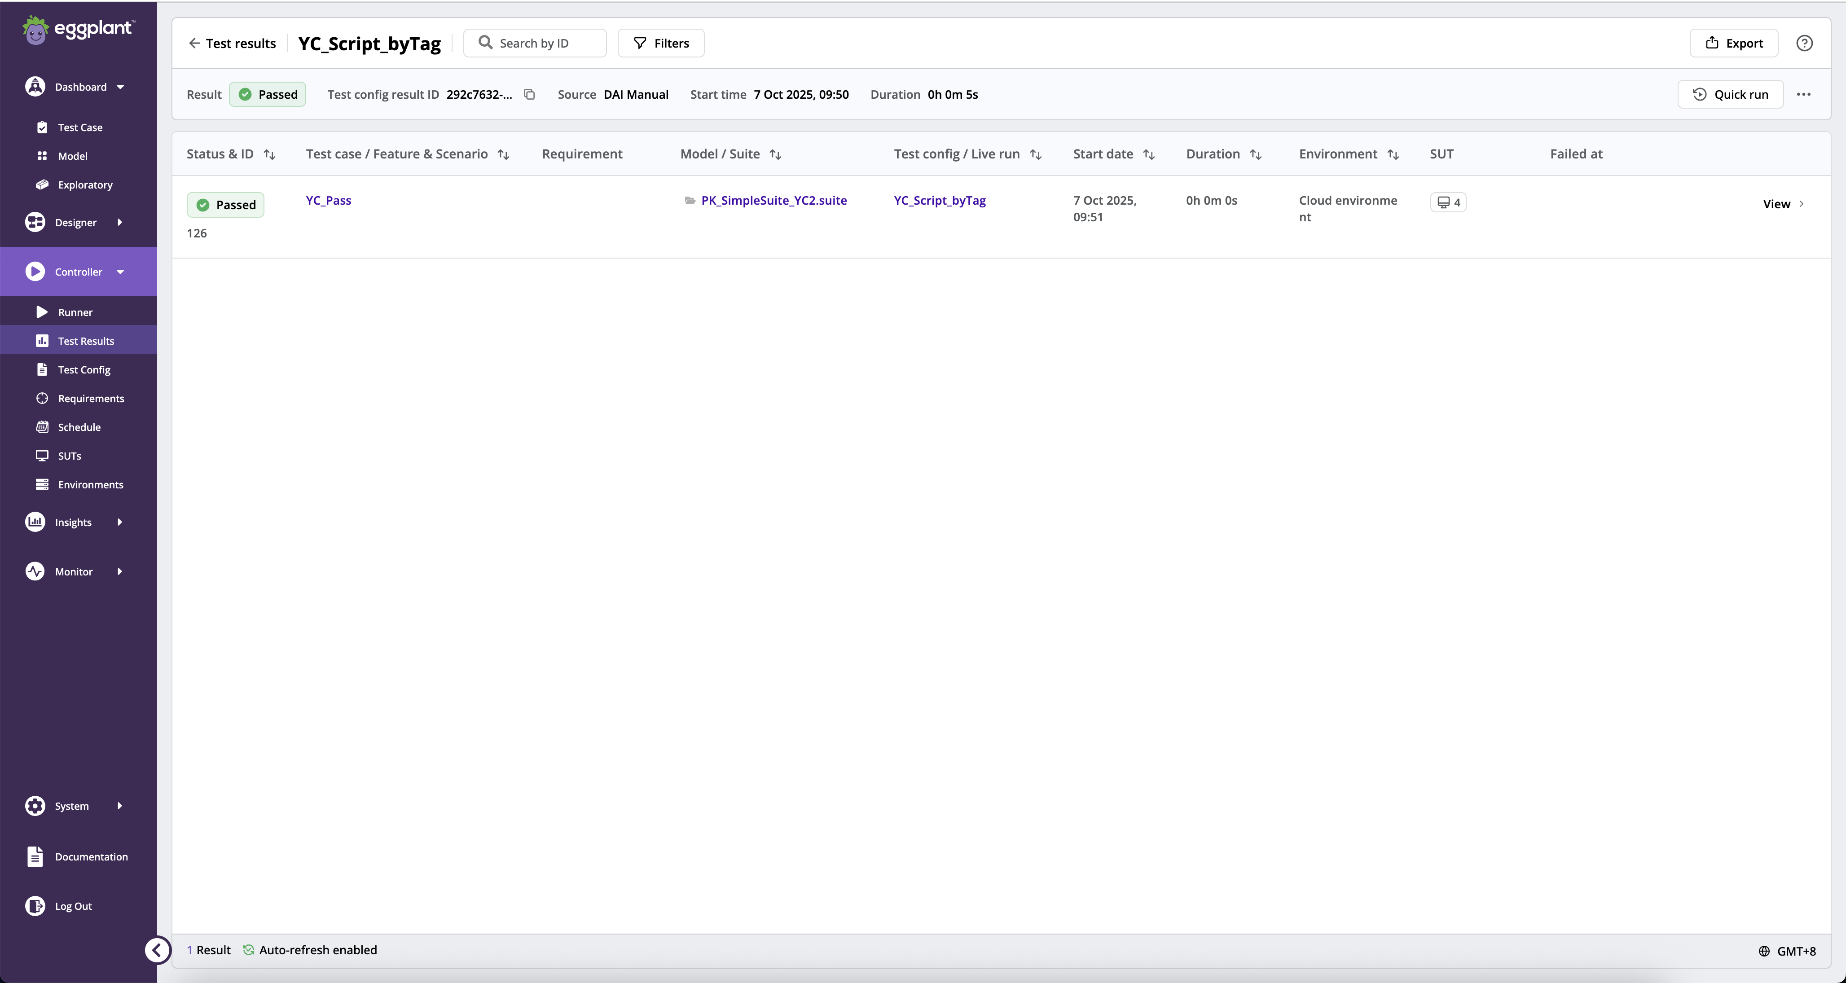Viewport: 1846px width, 983px height.
Task: Open the SUTs panel icon
Action: (42, 455)
